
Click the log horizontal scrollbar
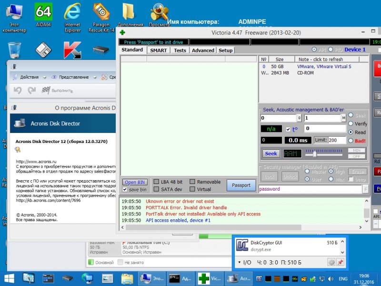tap(213, 227)
